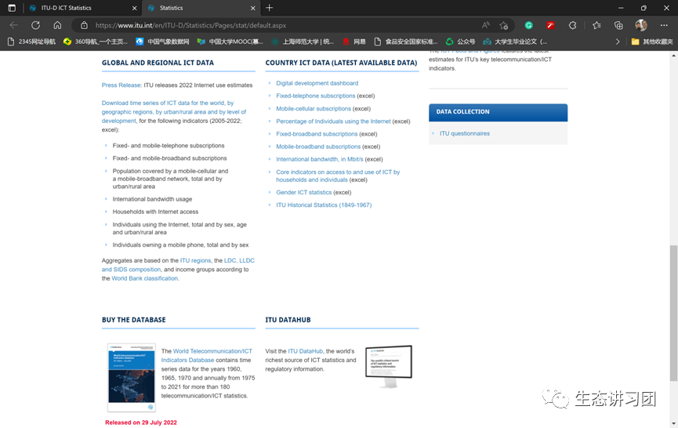Open the ITU DataHub link
Viewport: 678px width, 428px height.
point(305,351)
